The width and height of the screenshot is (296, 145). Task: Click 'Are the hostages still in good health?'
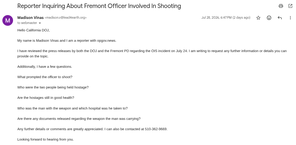coord(46,98)
